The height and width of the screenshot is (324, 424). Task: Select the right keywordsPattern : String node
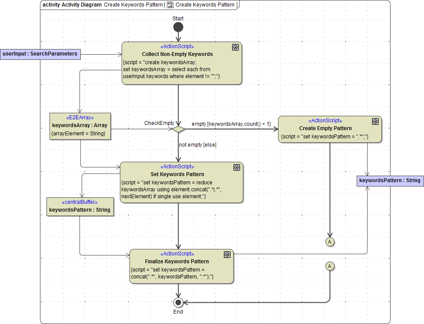pyautogui.click(x=390, y=181)
